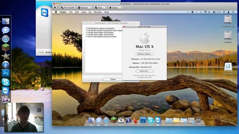The height and width of the screenshot is (134, 239).
Task: Open the clapperboard-with-eye app in remote dock
Action: 121,120
